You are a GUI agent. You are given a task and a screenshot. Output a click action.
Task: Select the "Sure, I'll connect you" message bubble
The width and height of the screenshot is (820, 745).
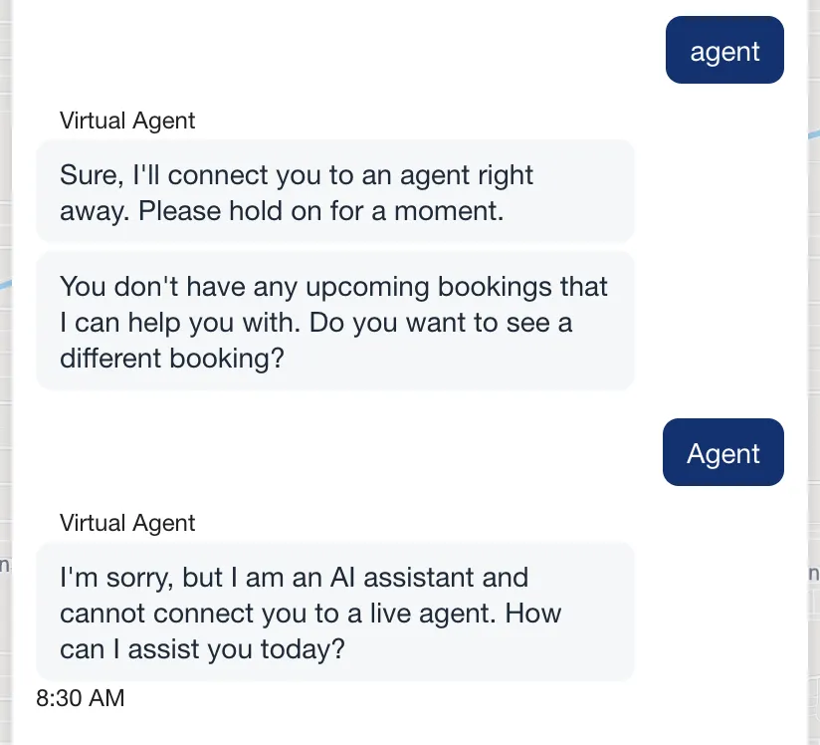point(334,191)
